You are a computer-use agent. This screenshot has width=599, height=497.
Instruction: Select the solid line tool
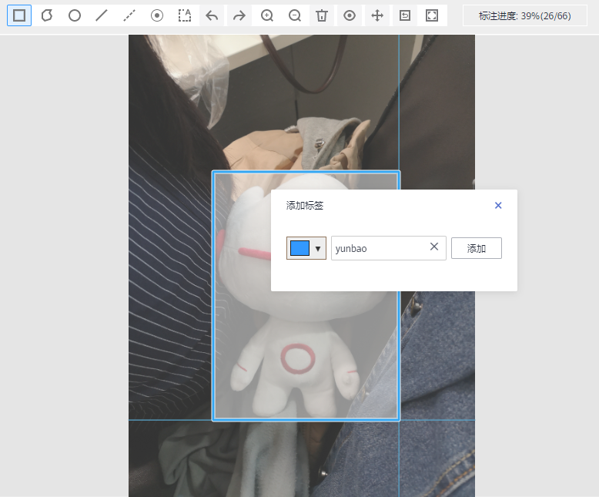(102, 15)
